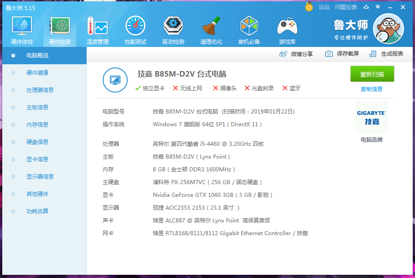Viewport: 415px width, 278px height.
Task: Select 功耗估算 in sidebar
Action: 45,211
